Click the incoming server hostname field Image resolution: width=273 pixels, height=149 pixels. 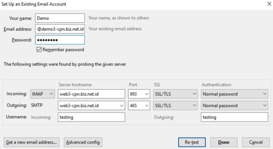91,94
